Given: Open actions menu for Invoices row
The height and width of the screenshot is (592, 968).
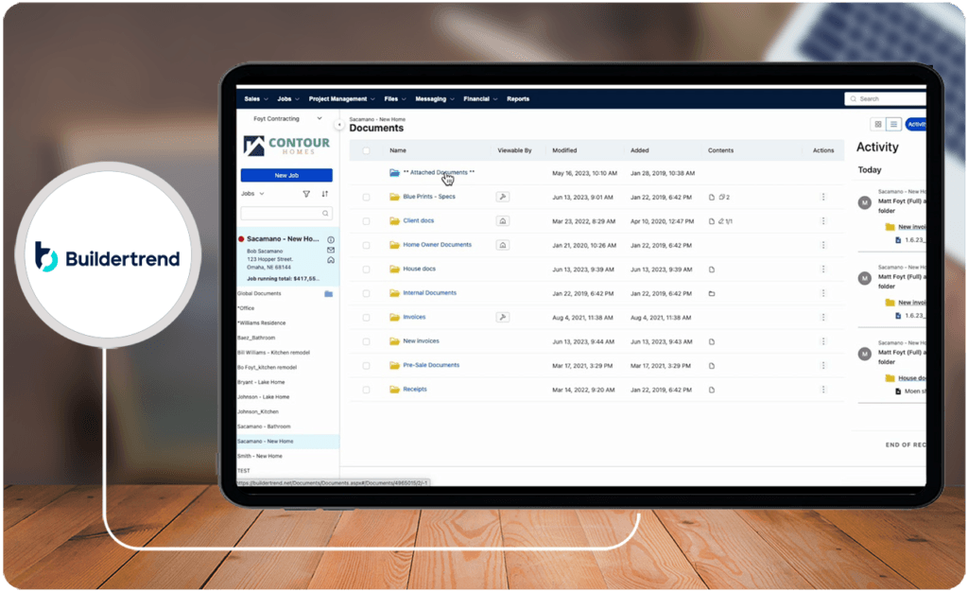Looking at the screenshot, I should pyautogui.click(x=823, y=318).
